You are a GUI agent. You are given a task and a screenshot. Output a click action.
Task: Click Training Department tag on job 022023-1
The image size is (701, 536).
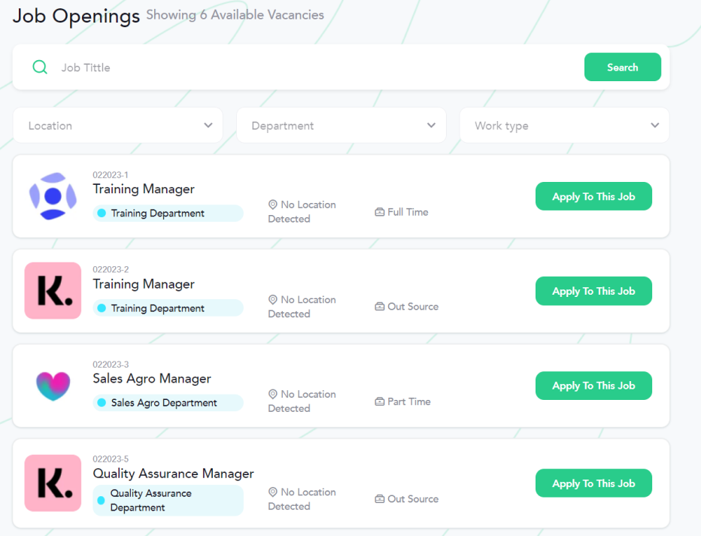click(168, 213)
